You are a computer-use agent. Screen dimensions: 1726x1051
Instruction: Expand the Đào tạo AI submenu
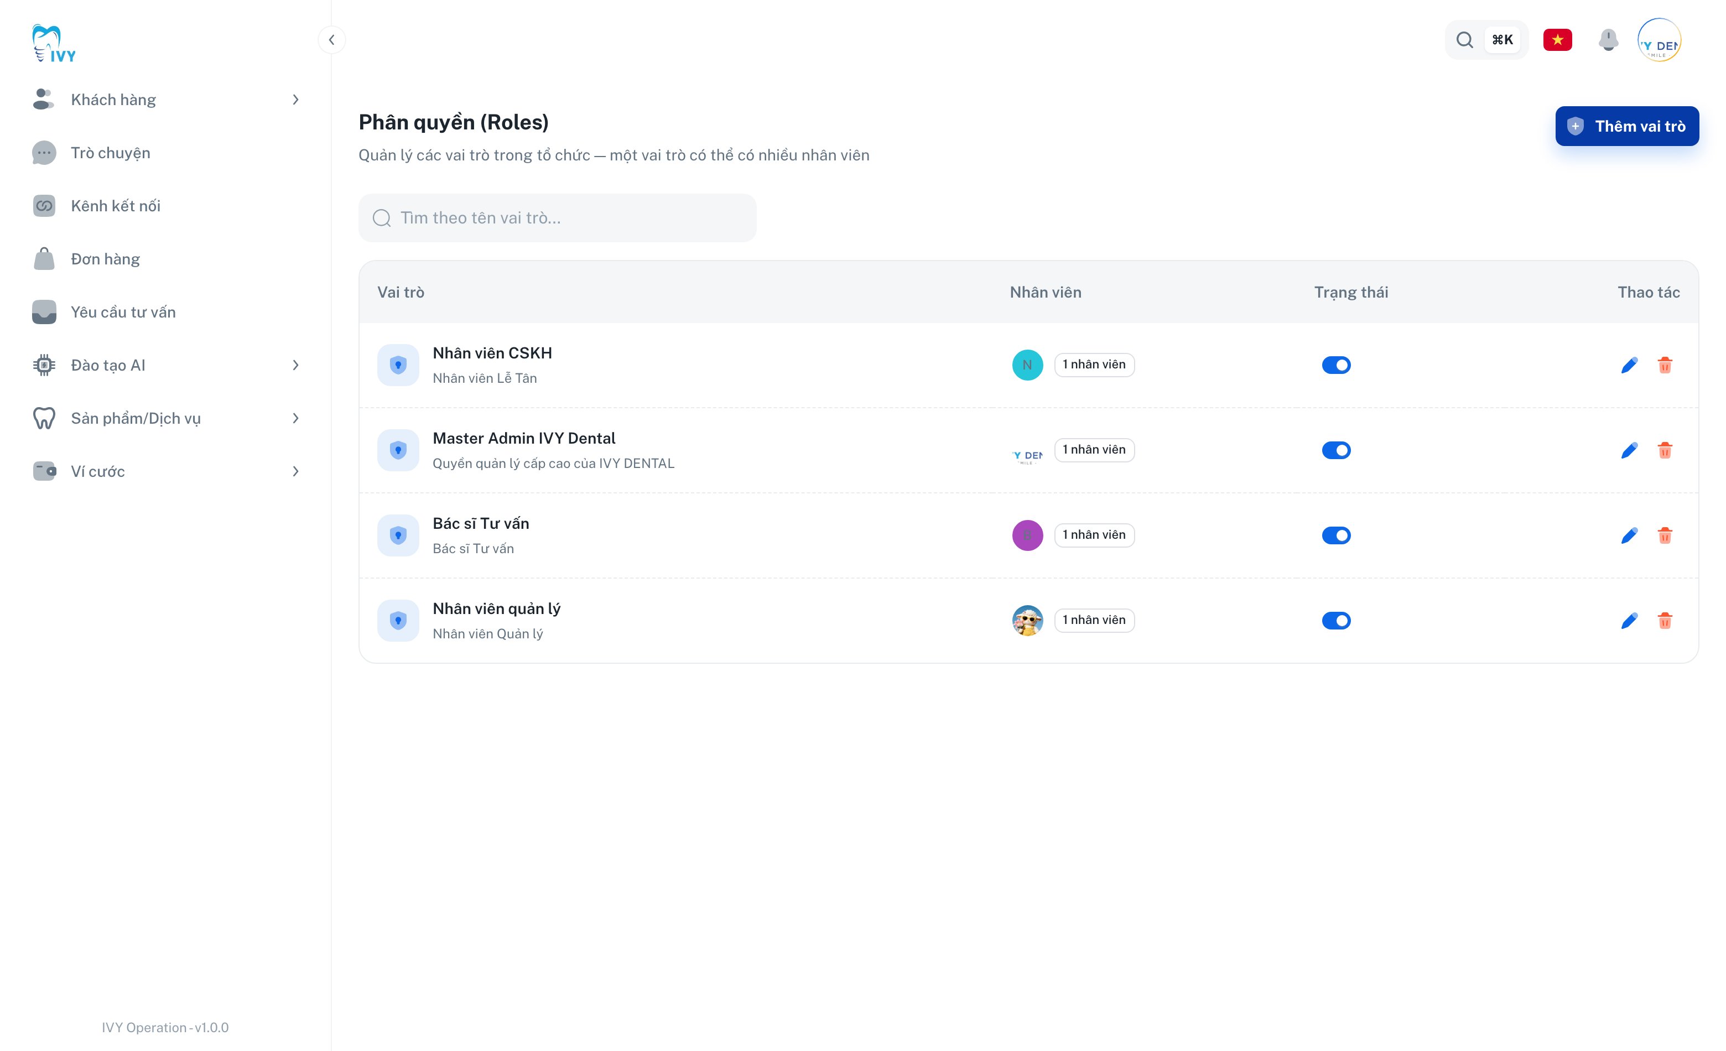pyautogui.click(x=295, y=365)
